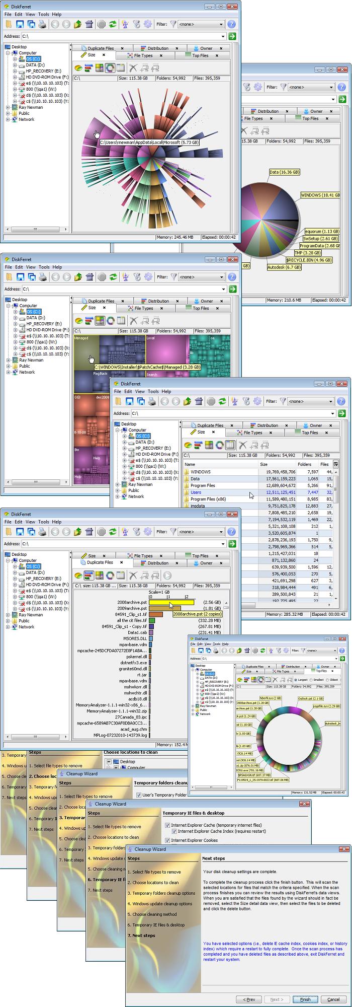Click the print icon in the top sunburst window
Image resolution: width=352 pixels, height=1007 pixels.
pyautogui.click(x=43, y=24)
